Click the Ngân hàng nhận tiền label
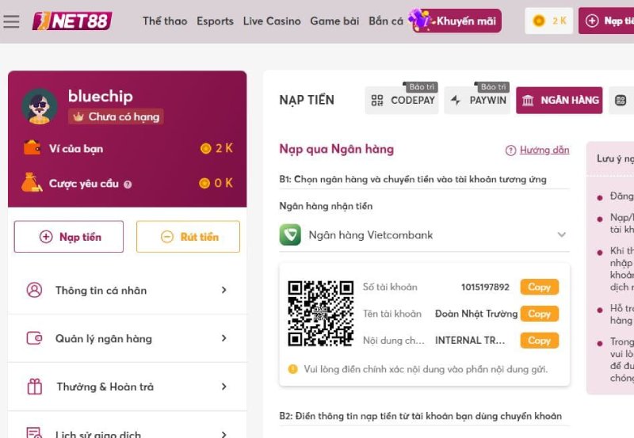The height and width of the screenshot is (438, 634). (x=326, y=206)
